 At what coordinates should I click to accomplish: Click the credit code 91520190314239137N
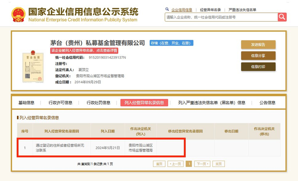tap(107, 57)
